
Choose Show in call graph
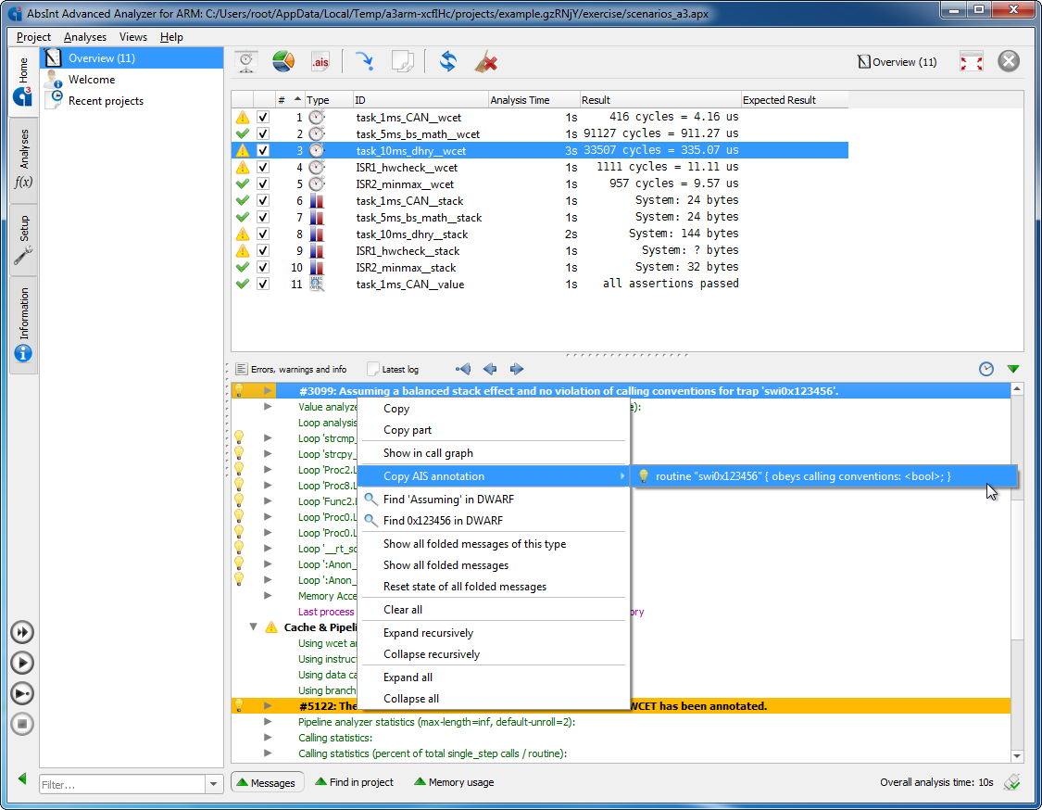(494, 453)
